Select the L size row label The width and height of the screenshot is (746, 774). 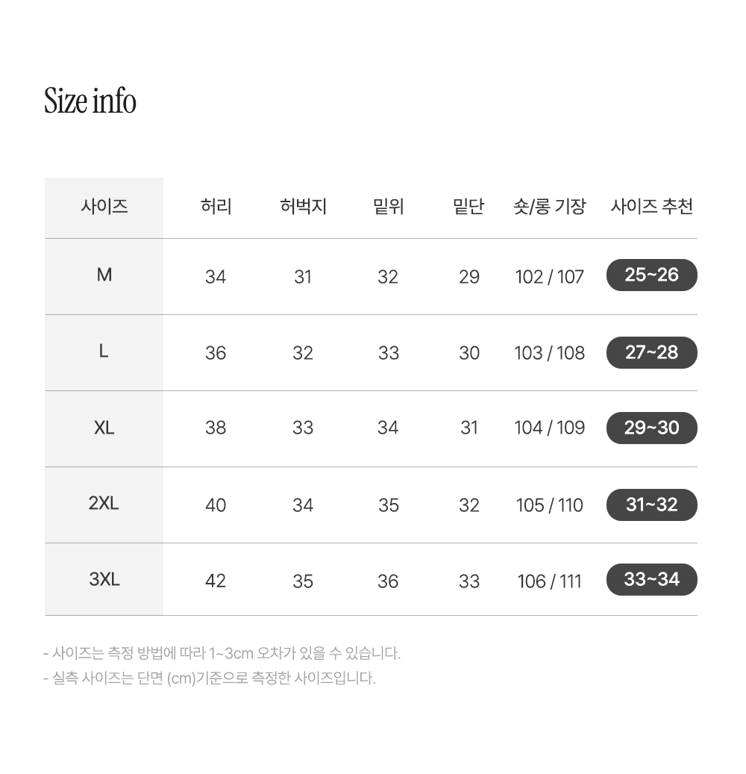(104, 352)
